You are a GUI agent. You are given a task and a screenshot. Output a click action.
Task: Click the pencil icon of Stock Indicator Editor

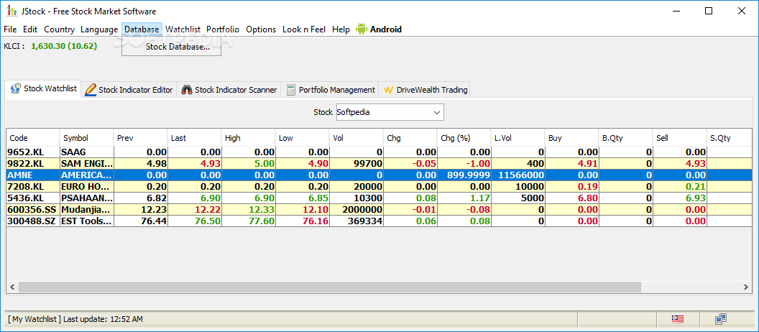(91, 90)
